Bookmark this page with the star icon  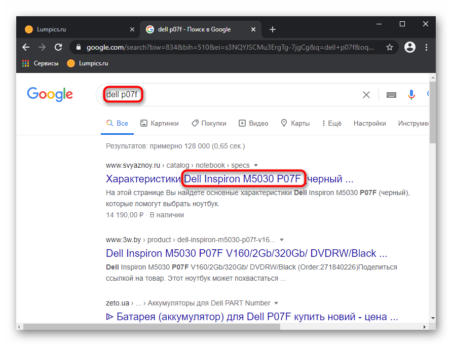(x=389, y=47)
